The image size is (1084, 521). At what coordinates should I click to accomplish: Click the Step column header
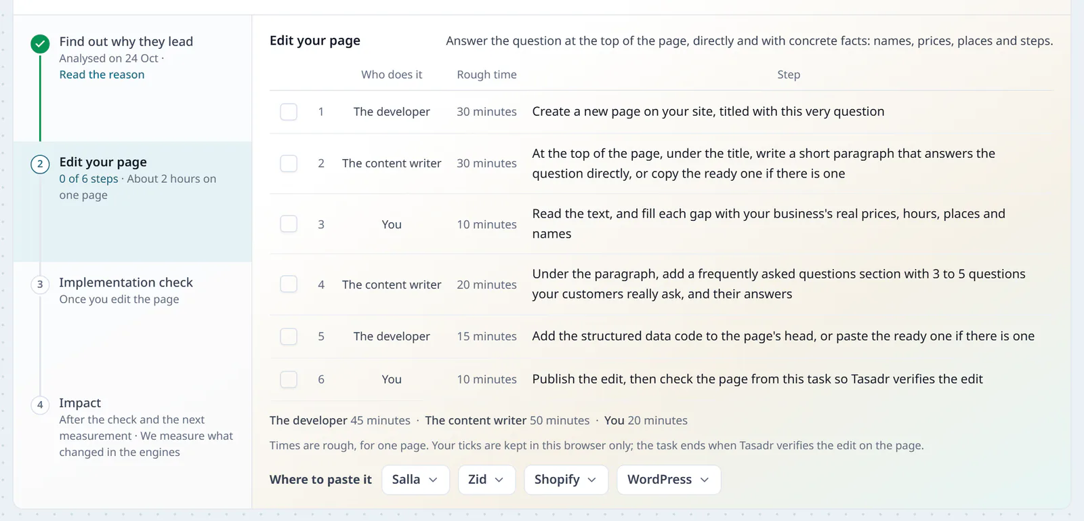789,75
